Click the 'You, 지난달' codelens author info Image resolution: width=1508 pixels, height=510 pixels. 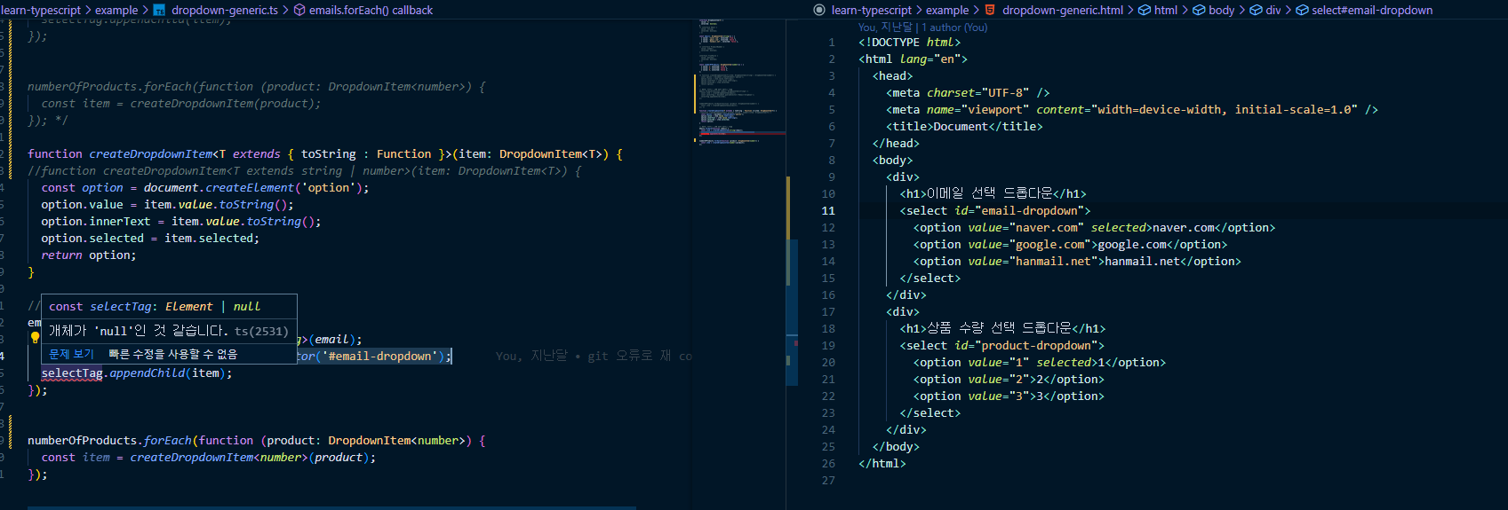(x=885, y=27)
